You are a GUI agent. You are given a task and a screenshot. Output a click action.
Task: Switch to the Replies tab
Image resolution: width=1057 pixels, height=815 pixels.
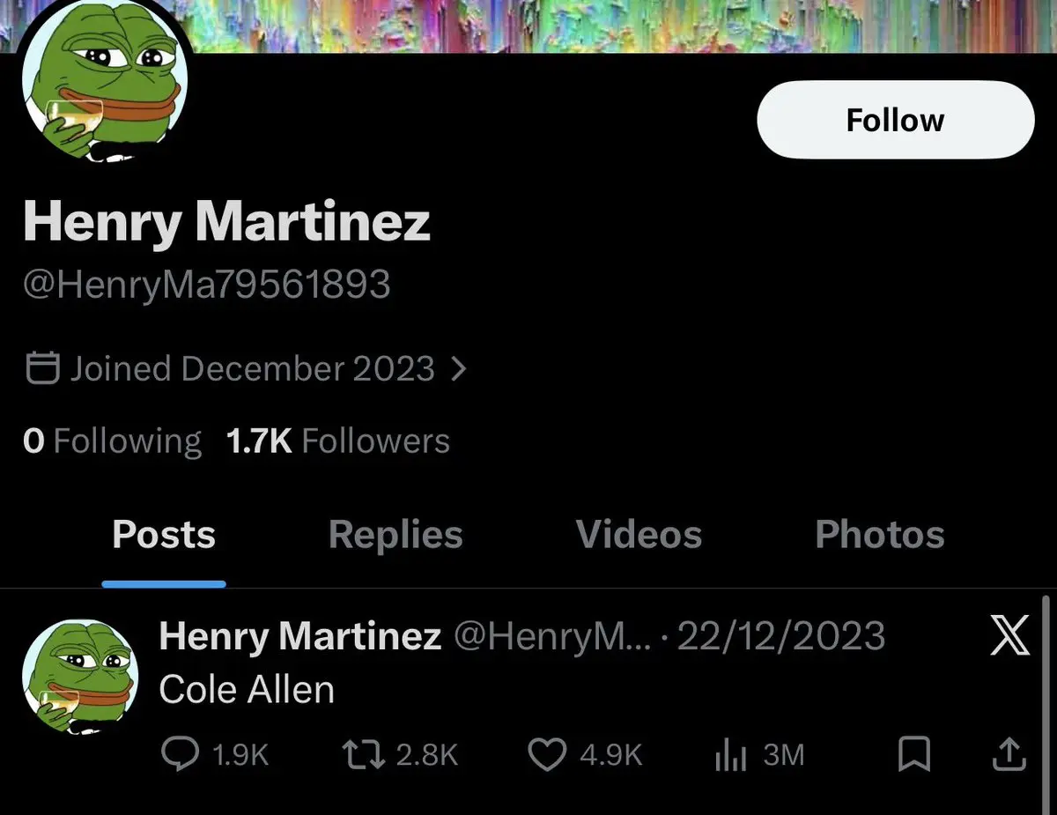(x=395, y=535)
